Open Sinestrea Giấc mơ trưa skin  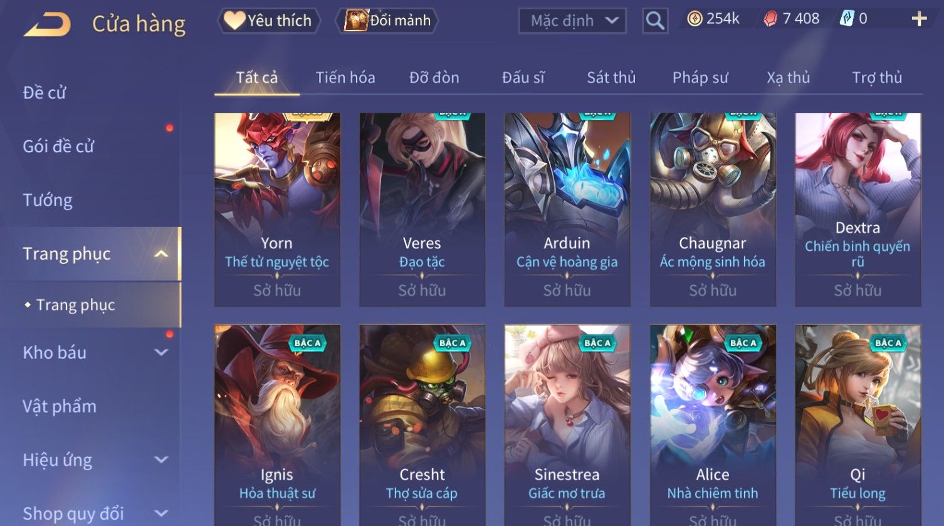[x=567, y=425]
